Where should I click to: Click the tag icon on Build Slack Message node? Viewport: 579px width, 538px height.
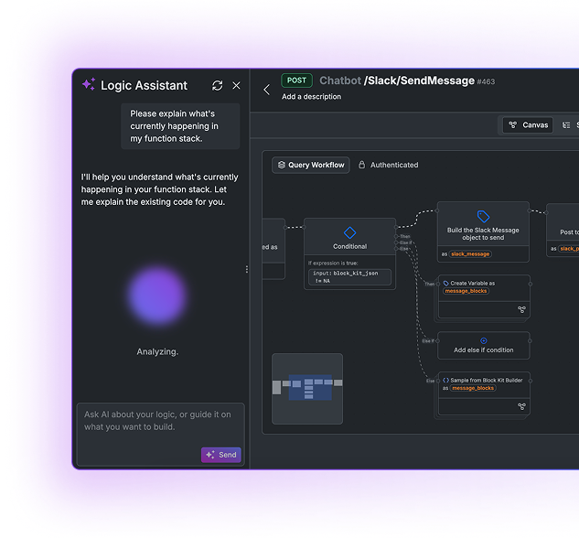coord(483,216)
